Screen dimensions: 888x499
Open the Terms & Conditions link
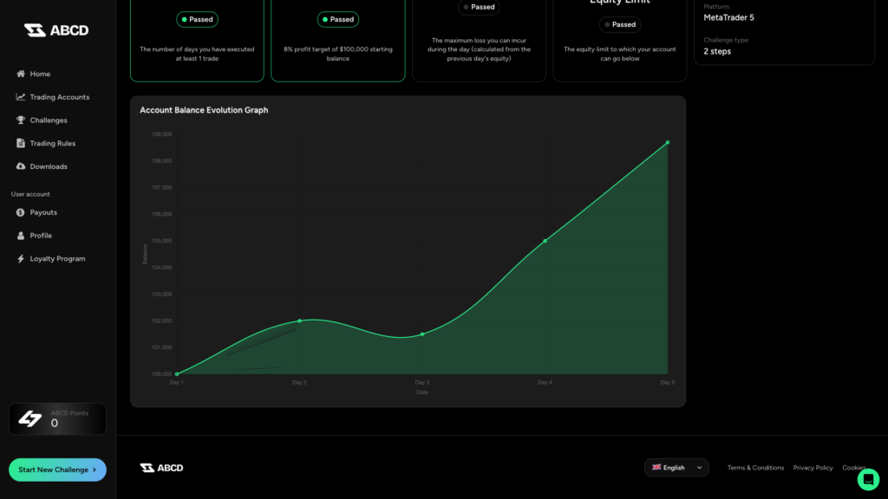point(755,468)
